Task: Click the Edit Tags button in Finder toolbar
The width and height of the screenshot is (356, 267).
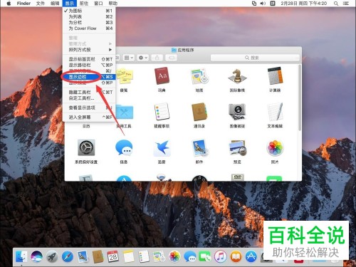Action: click(171, 58)
